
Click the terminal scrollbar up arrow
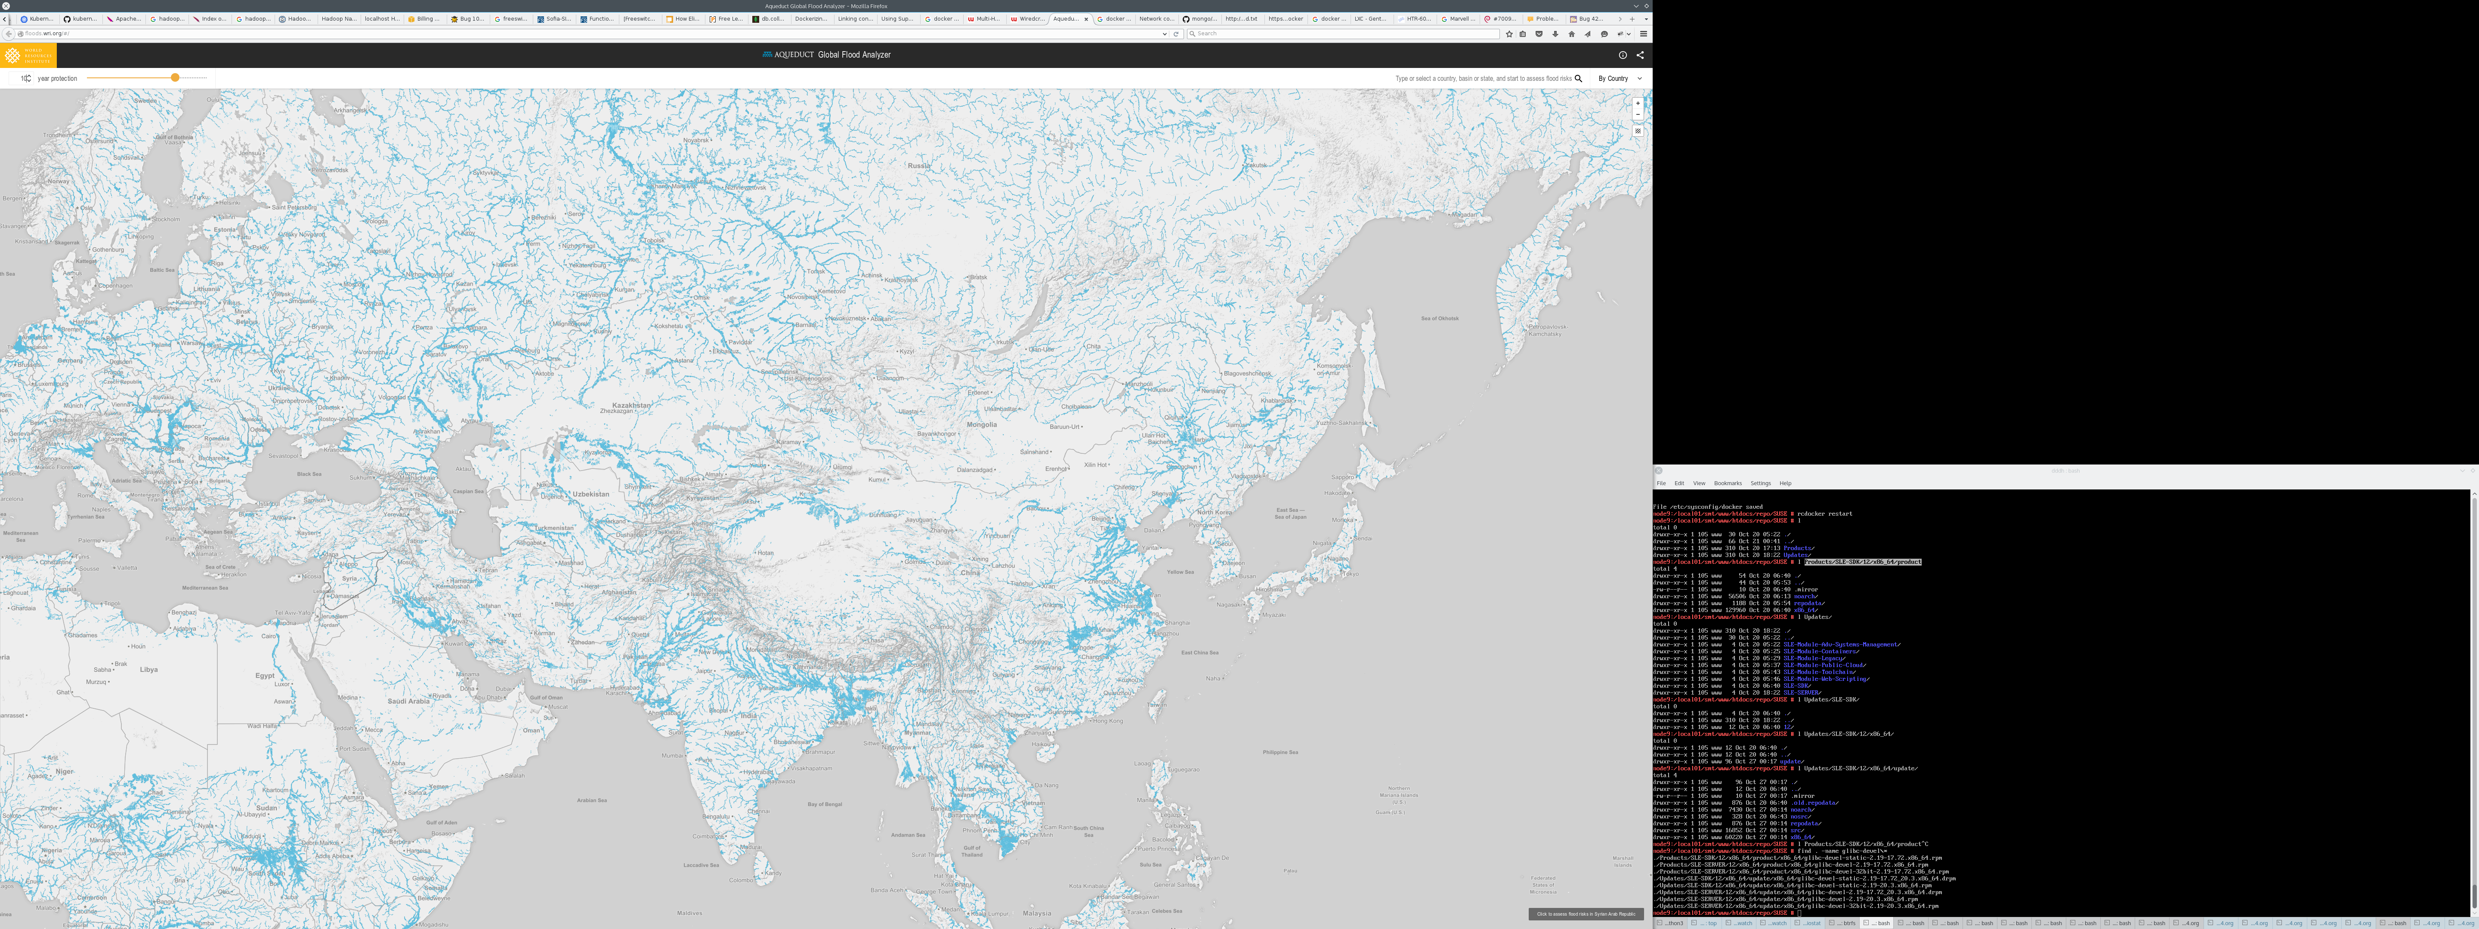[x=2475, y=493]
